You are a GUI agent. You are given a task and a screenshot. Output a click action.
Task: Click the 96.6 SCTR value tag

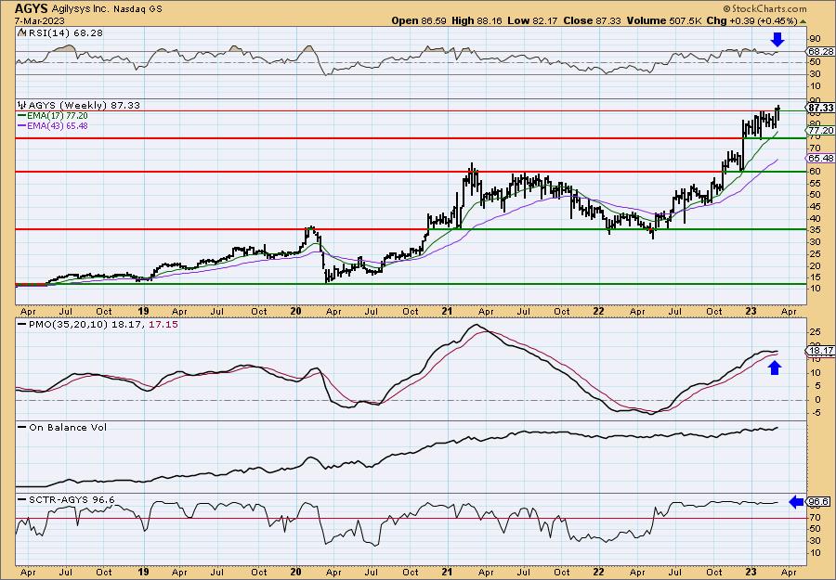819,502
